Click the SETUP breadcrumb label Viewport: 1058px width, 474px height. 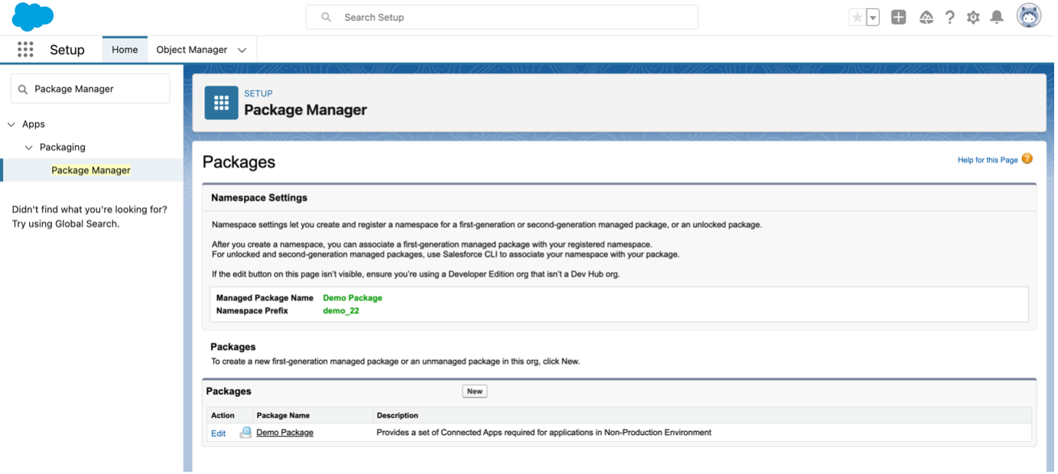(x=258, y=93)
